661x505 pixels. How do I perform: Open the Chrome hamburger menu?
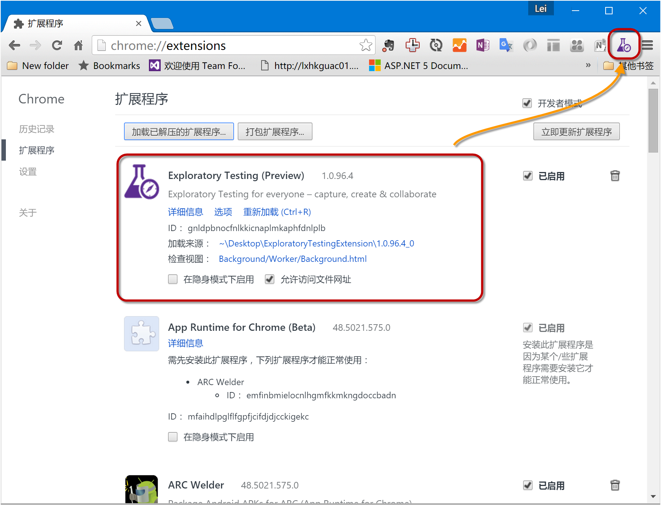[647, 45]
